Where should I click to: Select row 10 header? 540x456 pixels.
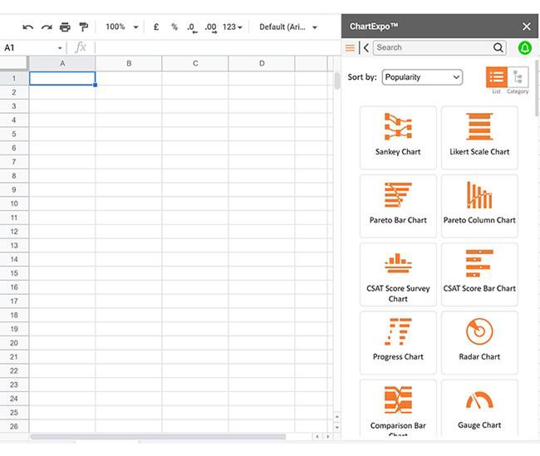pyautogui.click(x=14, y=203)
